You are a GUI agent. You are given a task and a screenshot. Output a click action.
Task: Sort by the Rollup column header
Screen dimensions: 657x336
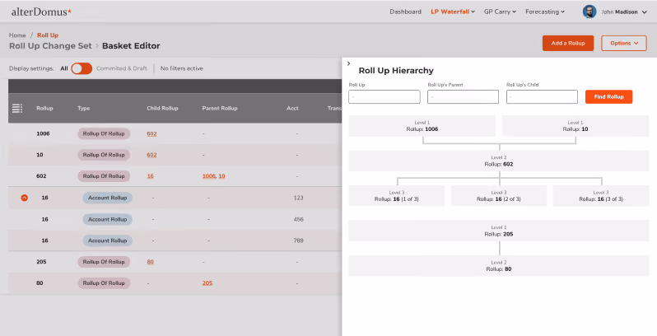[44, 108]
